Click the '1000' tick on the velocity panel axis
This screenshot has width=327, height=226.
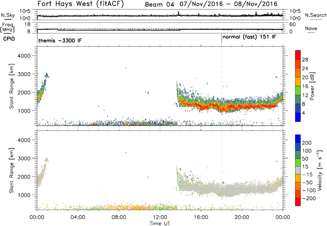tap(24, 195)
